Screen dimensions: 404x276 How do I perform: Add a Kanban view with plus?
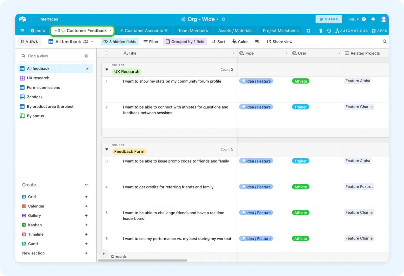[86, 225]
